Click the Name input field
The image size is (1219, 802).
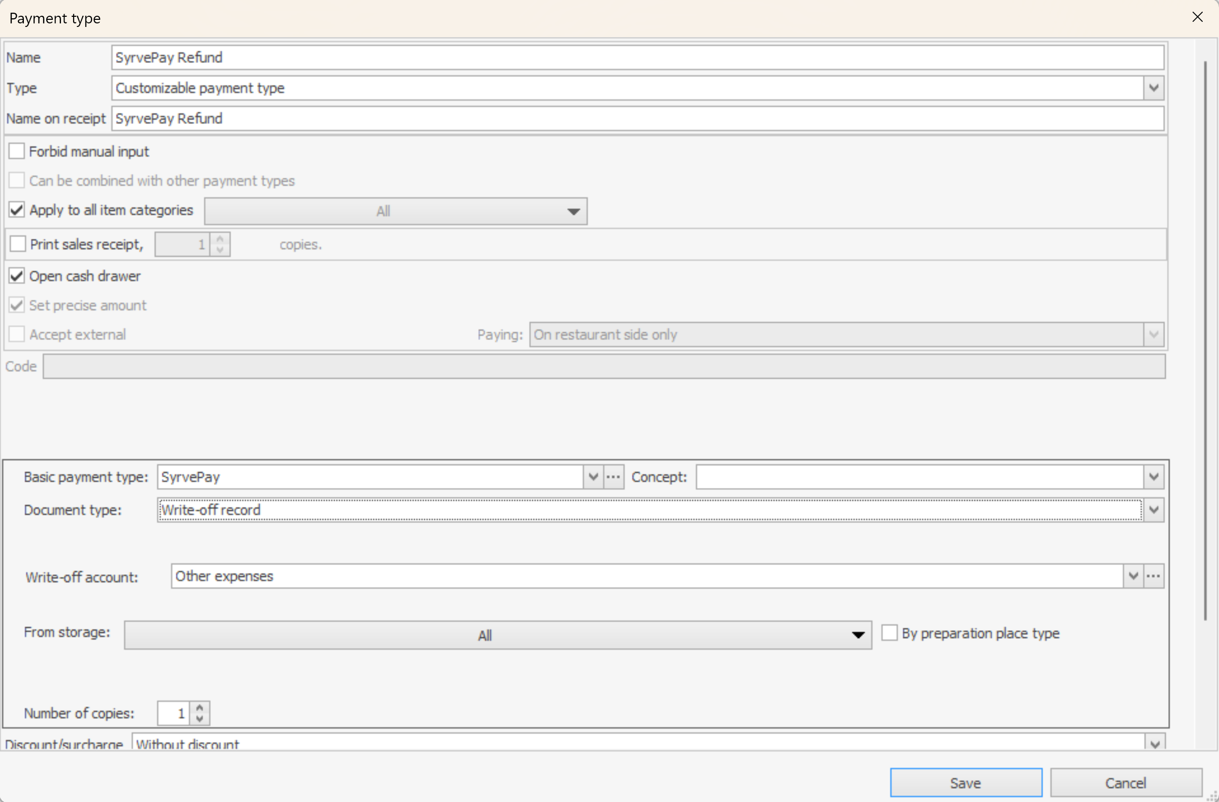tap(638, 57)
